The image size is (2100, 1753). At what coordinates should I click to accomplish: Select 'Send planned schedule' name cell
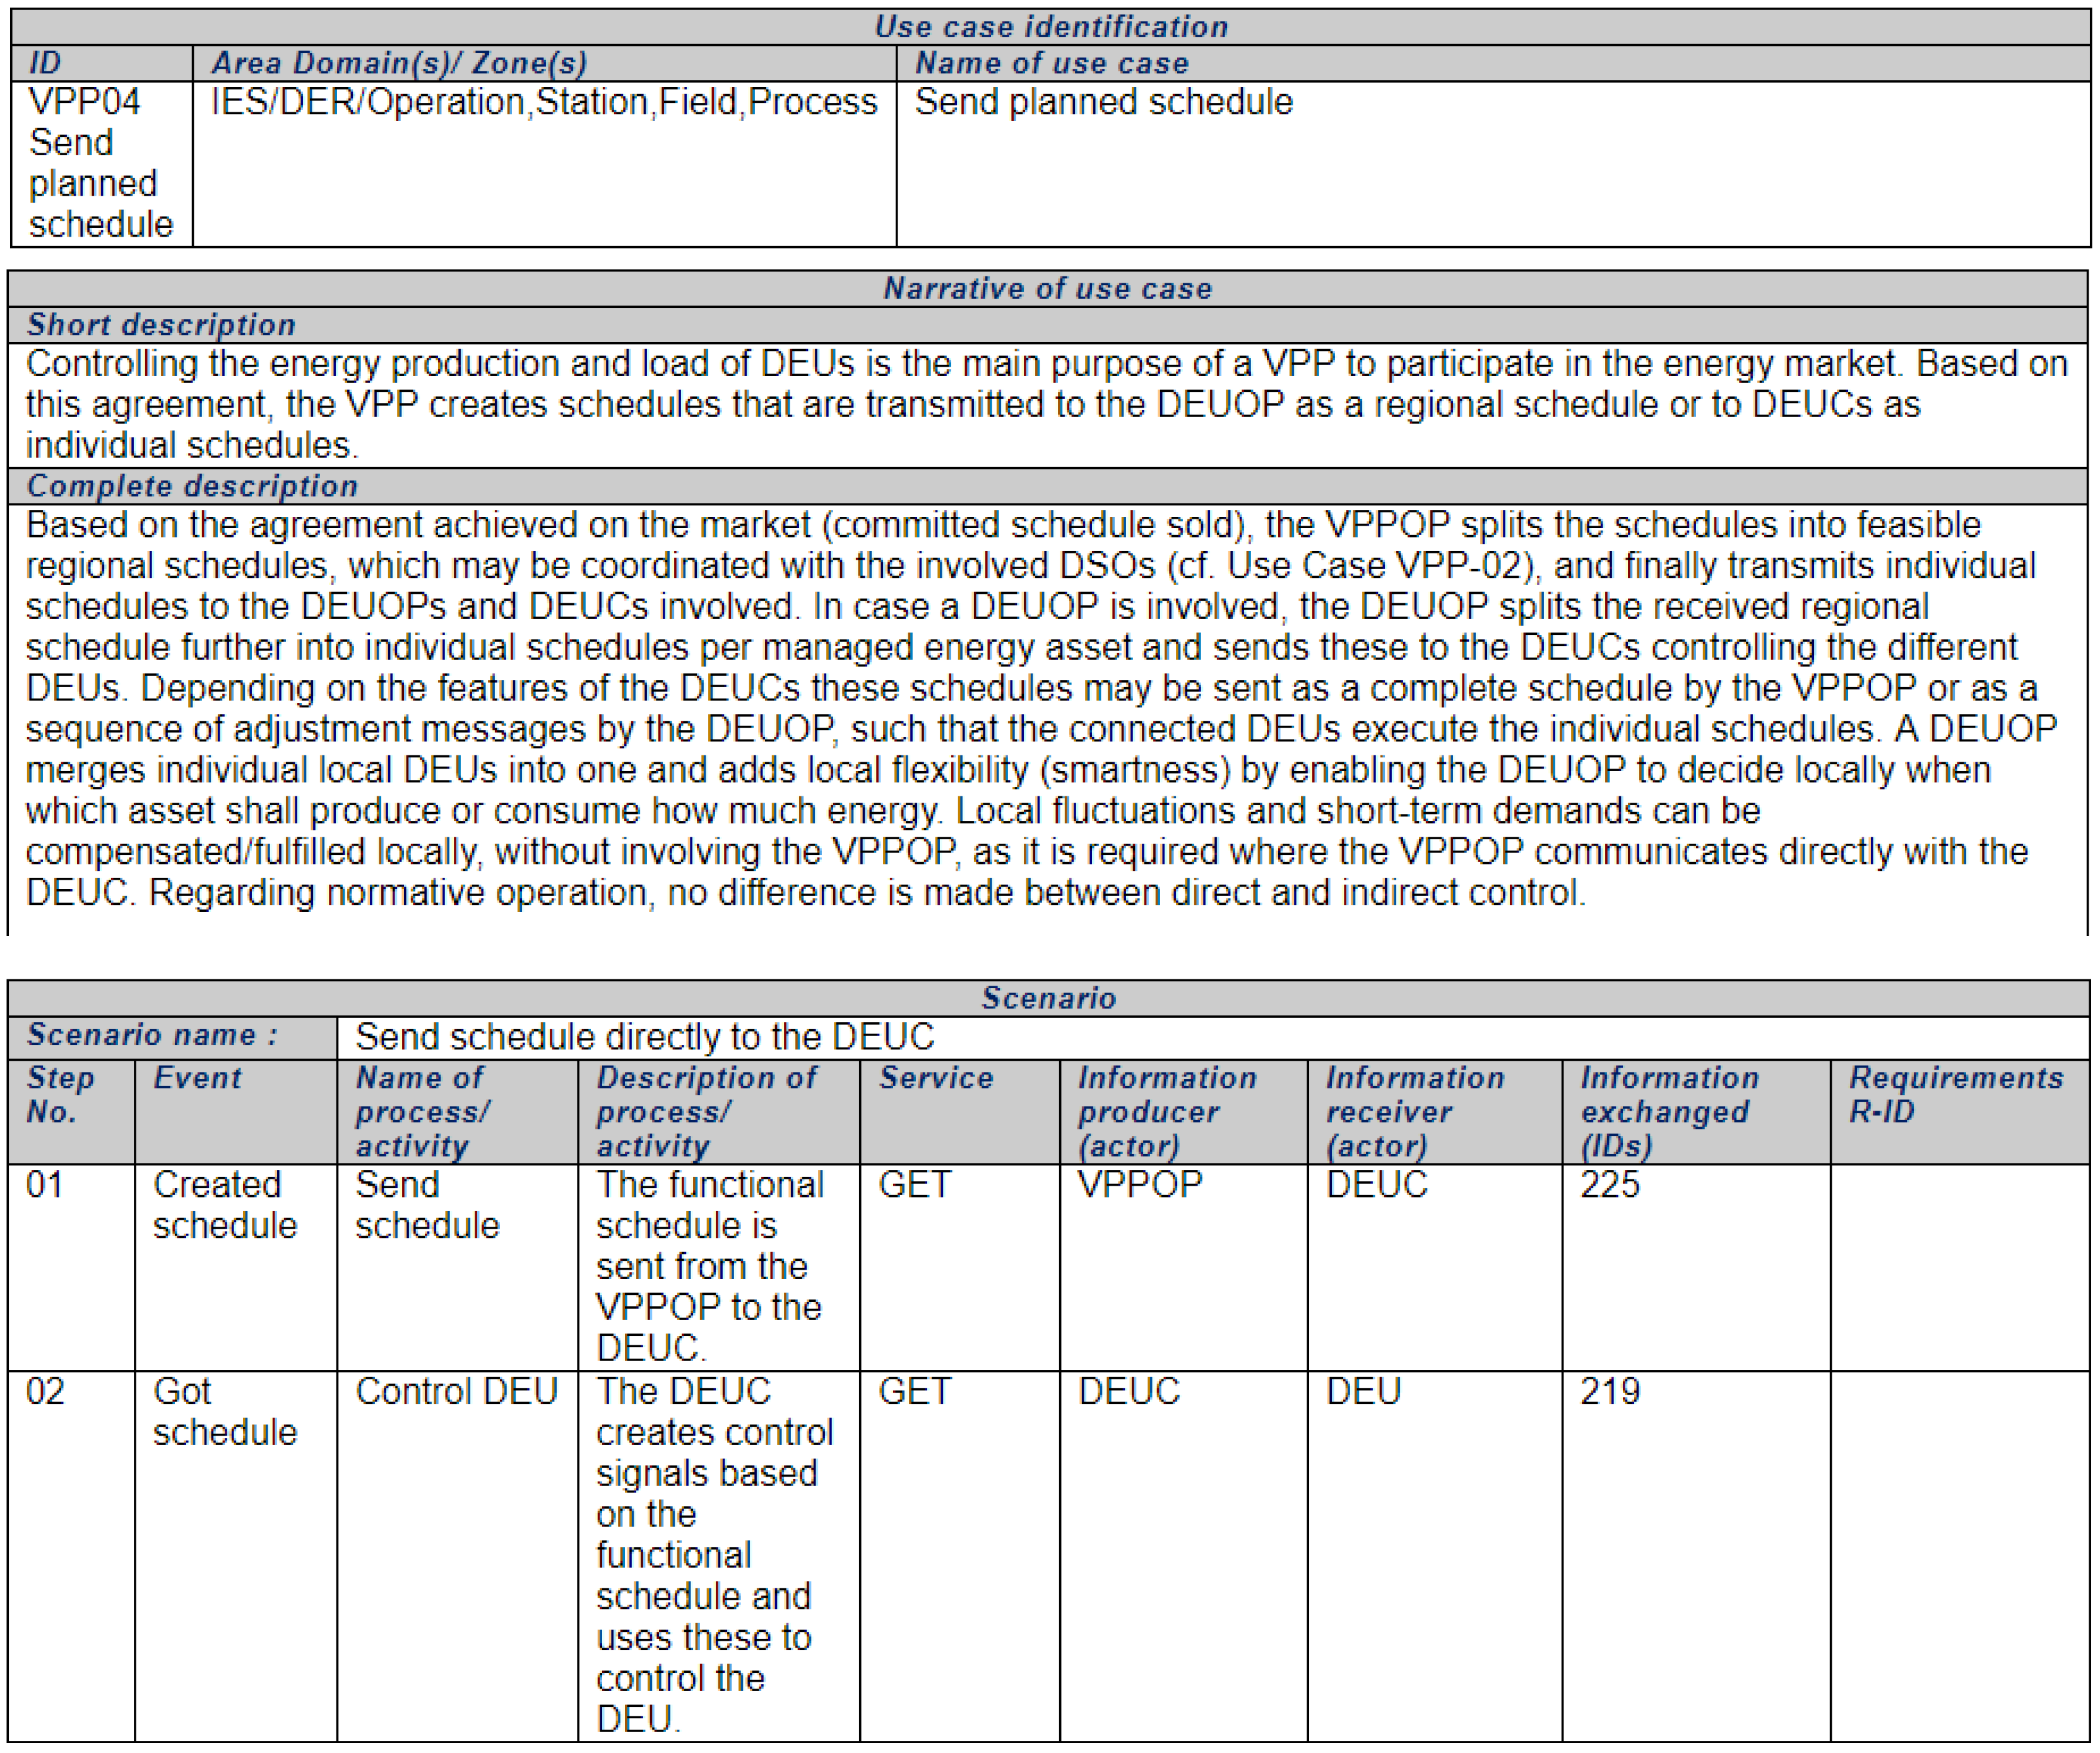coord(1103,102)
